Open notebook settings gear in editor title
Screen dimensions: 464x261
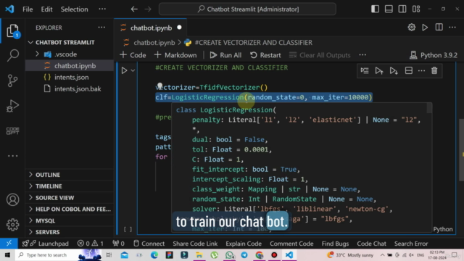click(411, 28)
